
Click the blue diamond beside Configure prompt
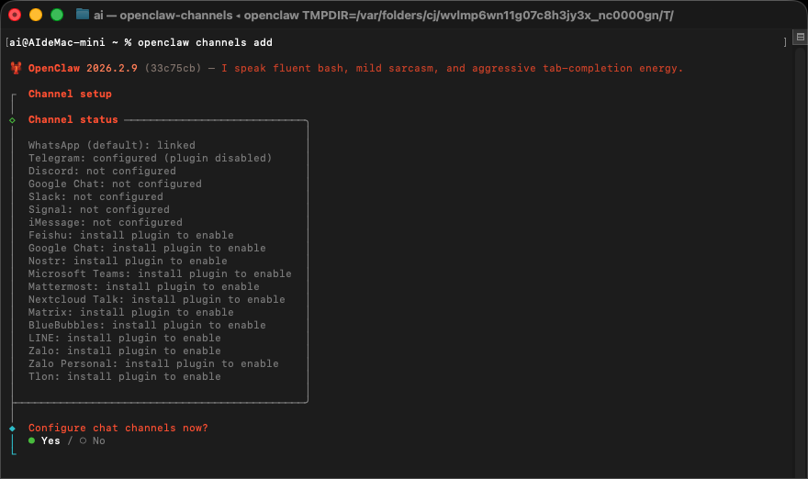pyautogui.click(x=12, y=429)
